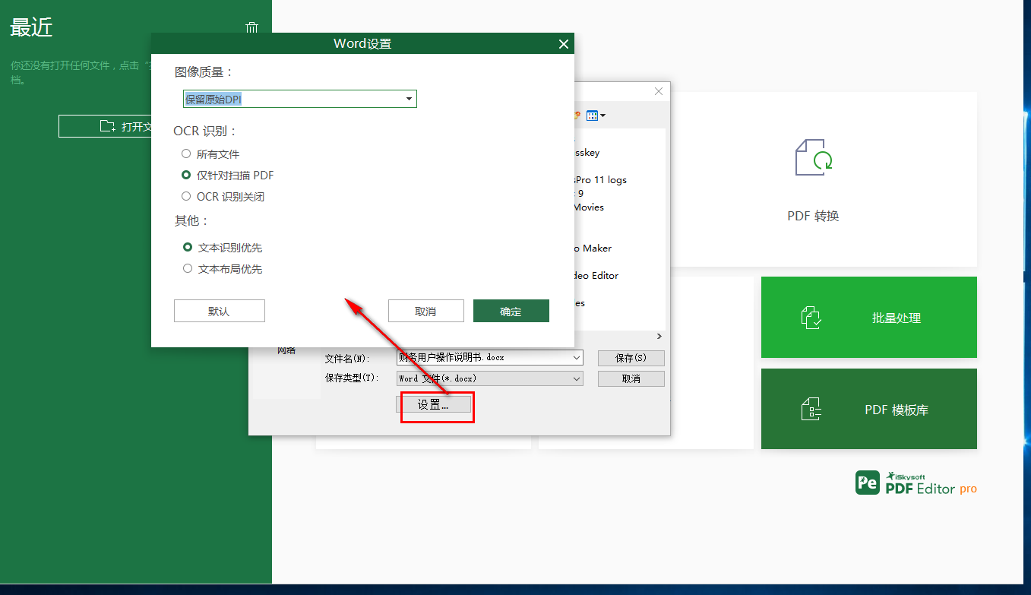Click the iSkysoft PDF Editor Pe logo
Screen dimensions: 1031x595
[x=867, y=482]
